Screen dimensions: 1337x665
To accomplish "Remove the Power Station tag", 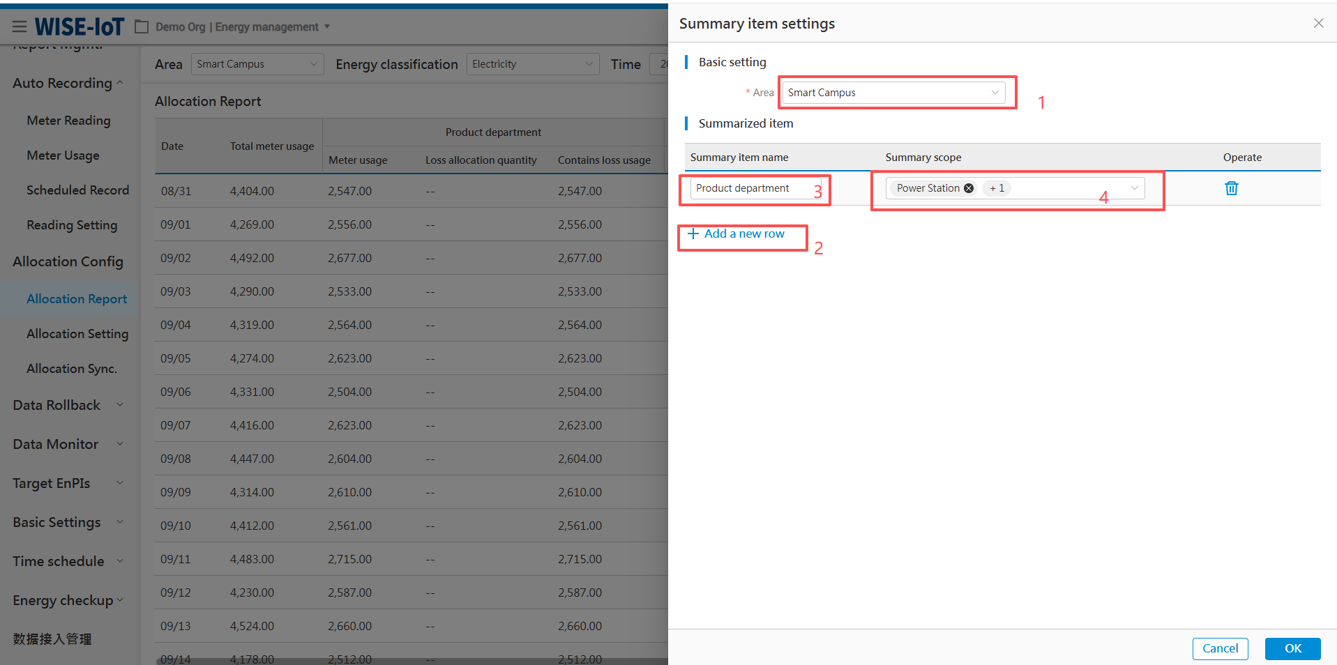I will pyautogui.click(x=969, y=188).
